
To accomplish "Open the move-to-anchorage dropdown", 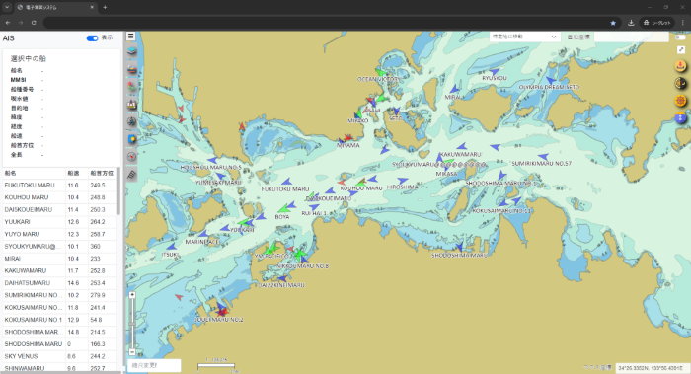I will 524,37.
